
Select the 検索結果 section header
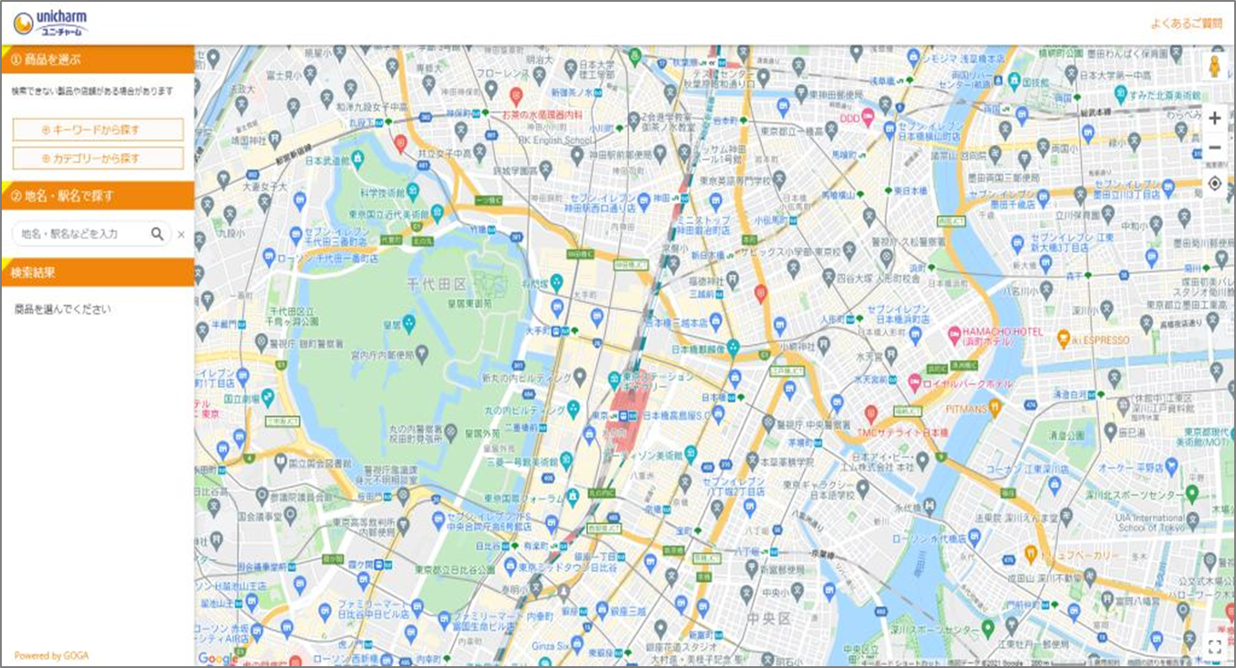click(x=98, y=272)
